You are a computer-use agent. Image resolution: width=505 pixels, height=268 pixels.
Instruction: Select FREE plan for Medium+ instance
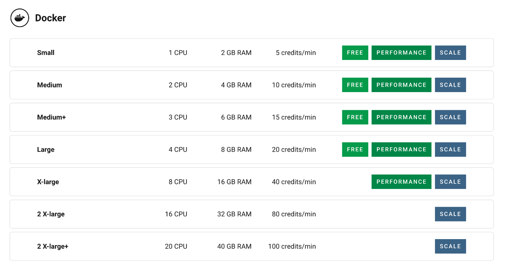pos(355,117)
